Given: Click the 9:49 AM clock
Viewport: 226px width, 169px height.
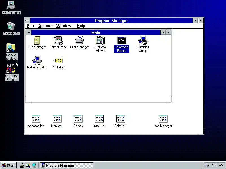Looking at the screenshot, I should [x=218, y=165].
